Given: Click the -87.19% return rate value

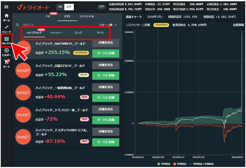Looking at the screenshot, I should point(55,141).
